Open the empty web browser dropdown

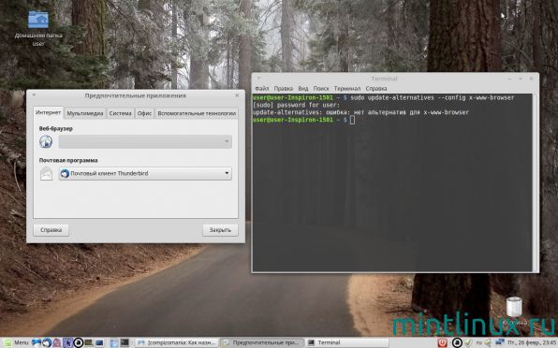(145, 141)
